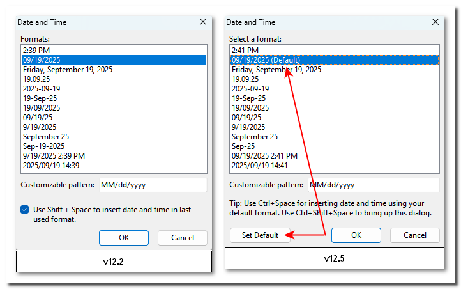Choose the 2:41 PM format
This screenshot has height=289, width=461.
[245, 50]
